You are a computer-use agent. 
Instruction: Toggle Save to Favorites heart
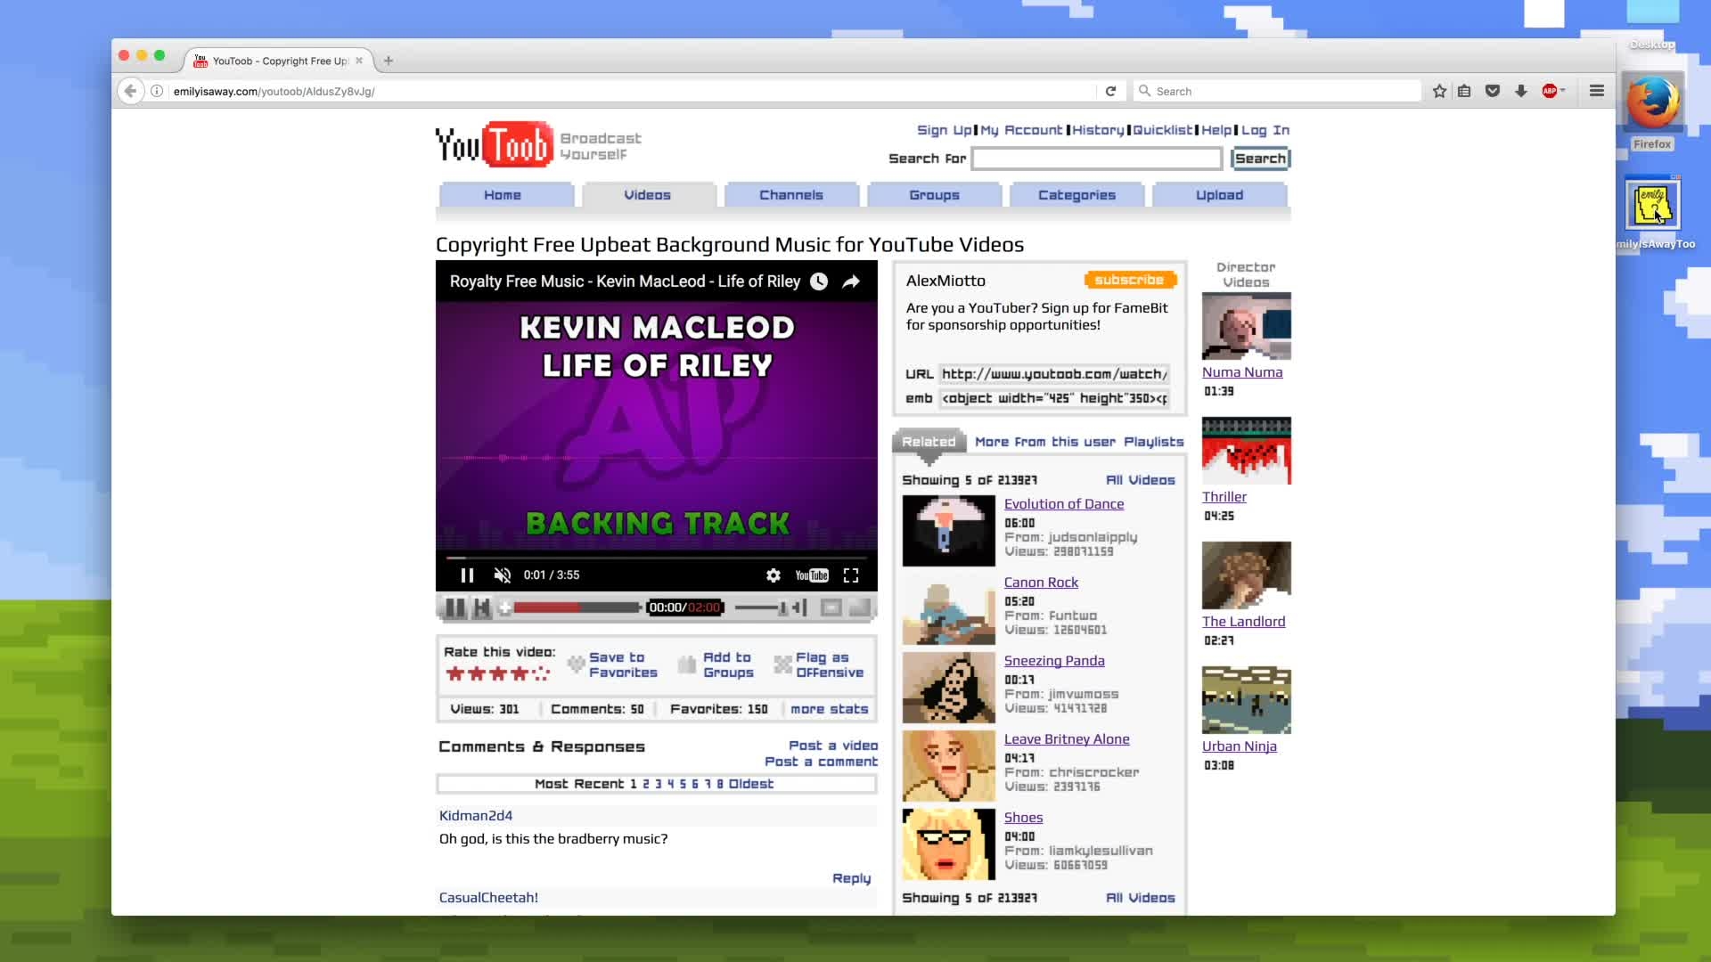[576, 664]
